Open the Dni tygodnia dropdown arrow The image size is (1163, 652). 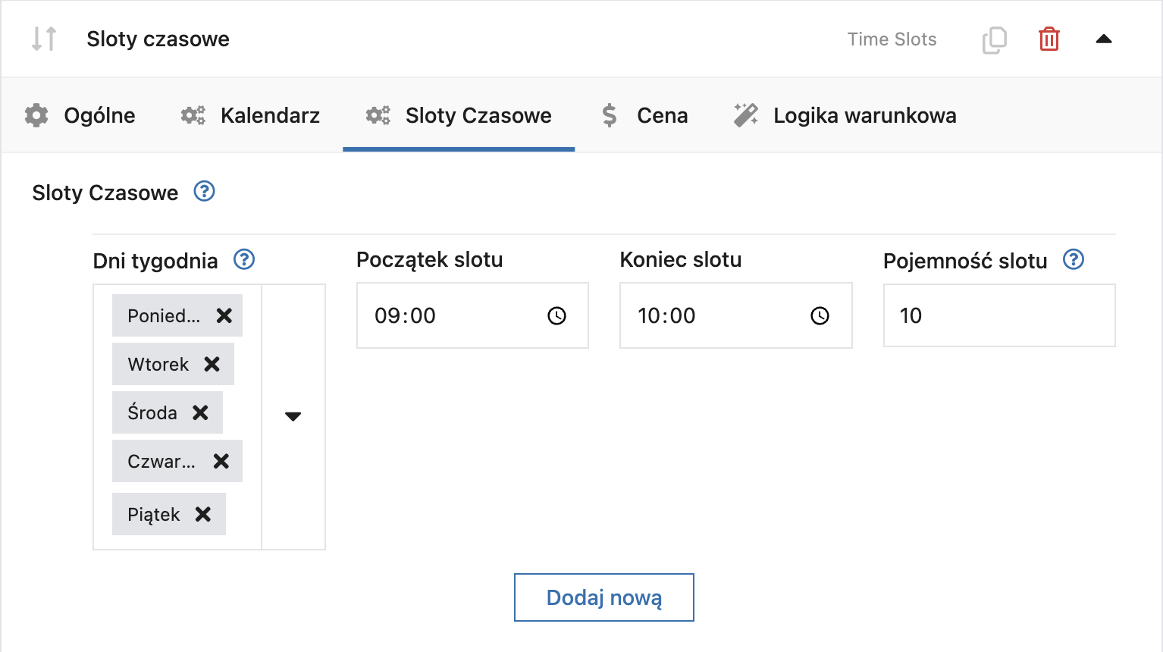click(293, 415)
